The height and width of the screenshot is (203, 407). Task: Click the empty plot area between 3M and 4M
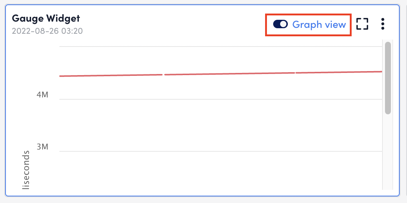221,125
